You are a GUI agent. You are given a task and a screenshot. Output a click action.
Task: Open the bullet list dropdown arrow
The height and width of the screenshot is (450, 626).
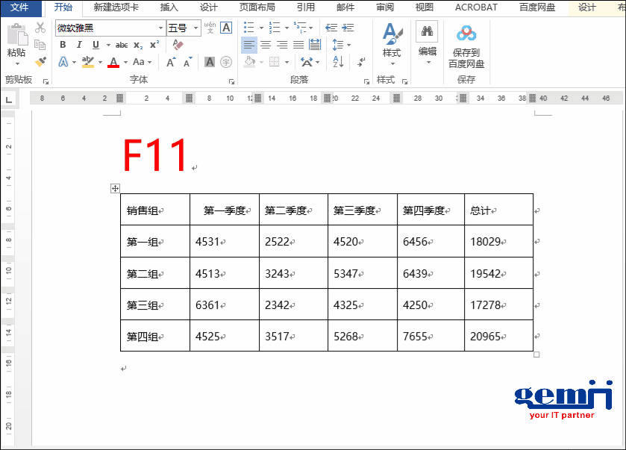[x=261, y=27]
